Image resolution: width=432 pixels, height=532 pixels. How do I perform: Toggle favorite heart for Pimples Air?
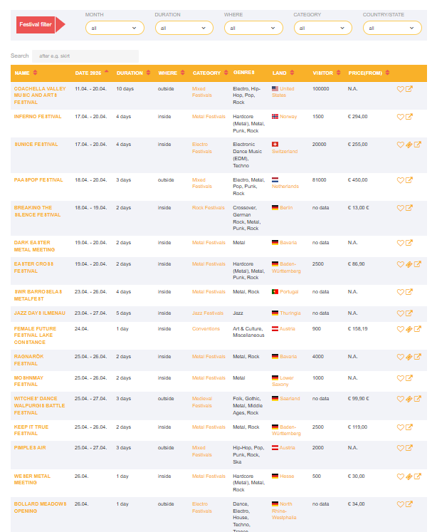click(401, 448)
